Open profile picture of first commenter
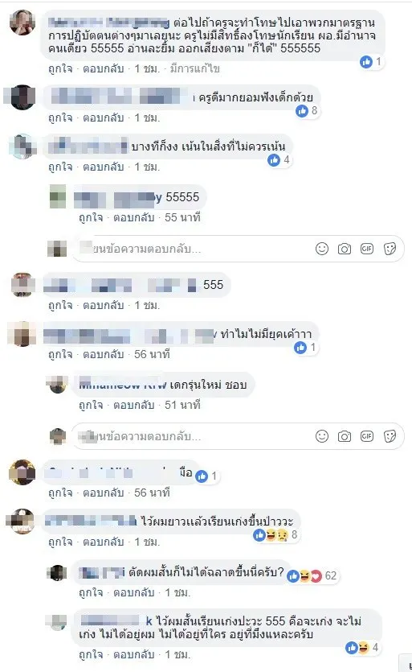The width and height of the screenshot is (412, 672). tap(22, 23)
